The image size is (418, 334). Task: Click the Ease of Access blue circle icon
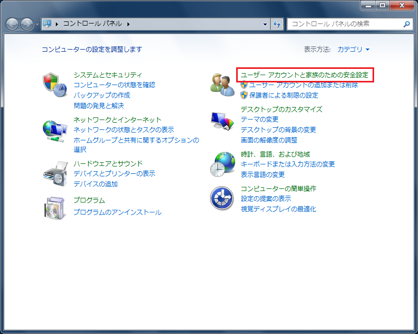click(x=222, y=198)
